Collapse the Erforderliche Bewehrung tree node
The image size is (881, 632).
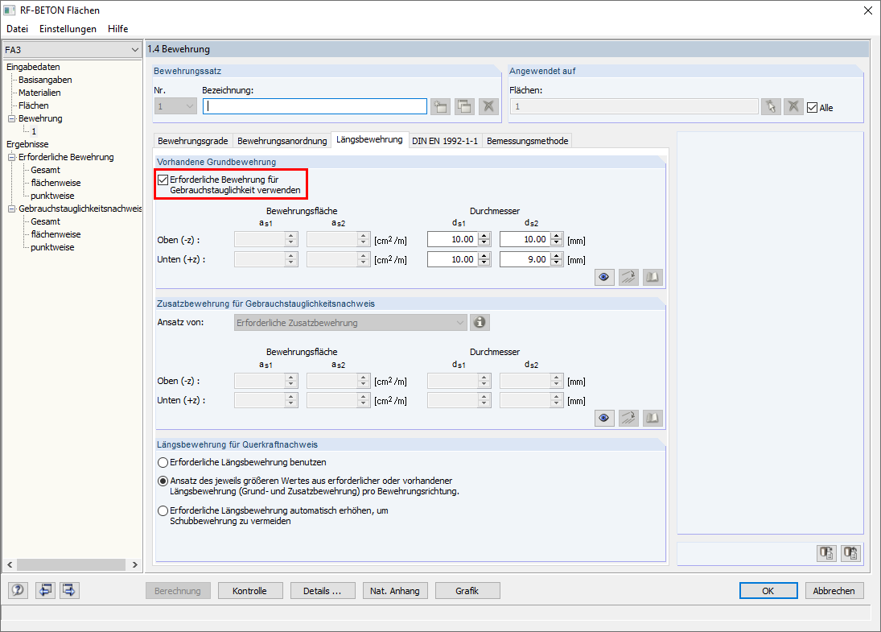pyautogui.click(x=11, y=158)
